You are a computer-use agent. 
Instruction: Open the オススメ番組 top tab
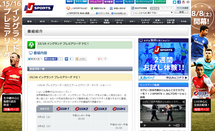click(81, 2)
